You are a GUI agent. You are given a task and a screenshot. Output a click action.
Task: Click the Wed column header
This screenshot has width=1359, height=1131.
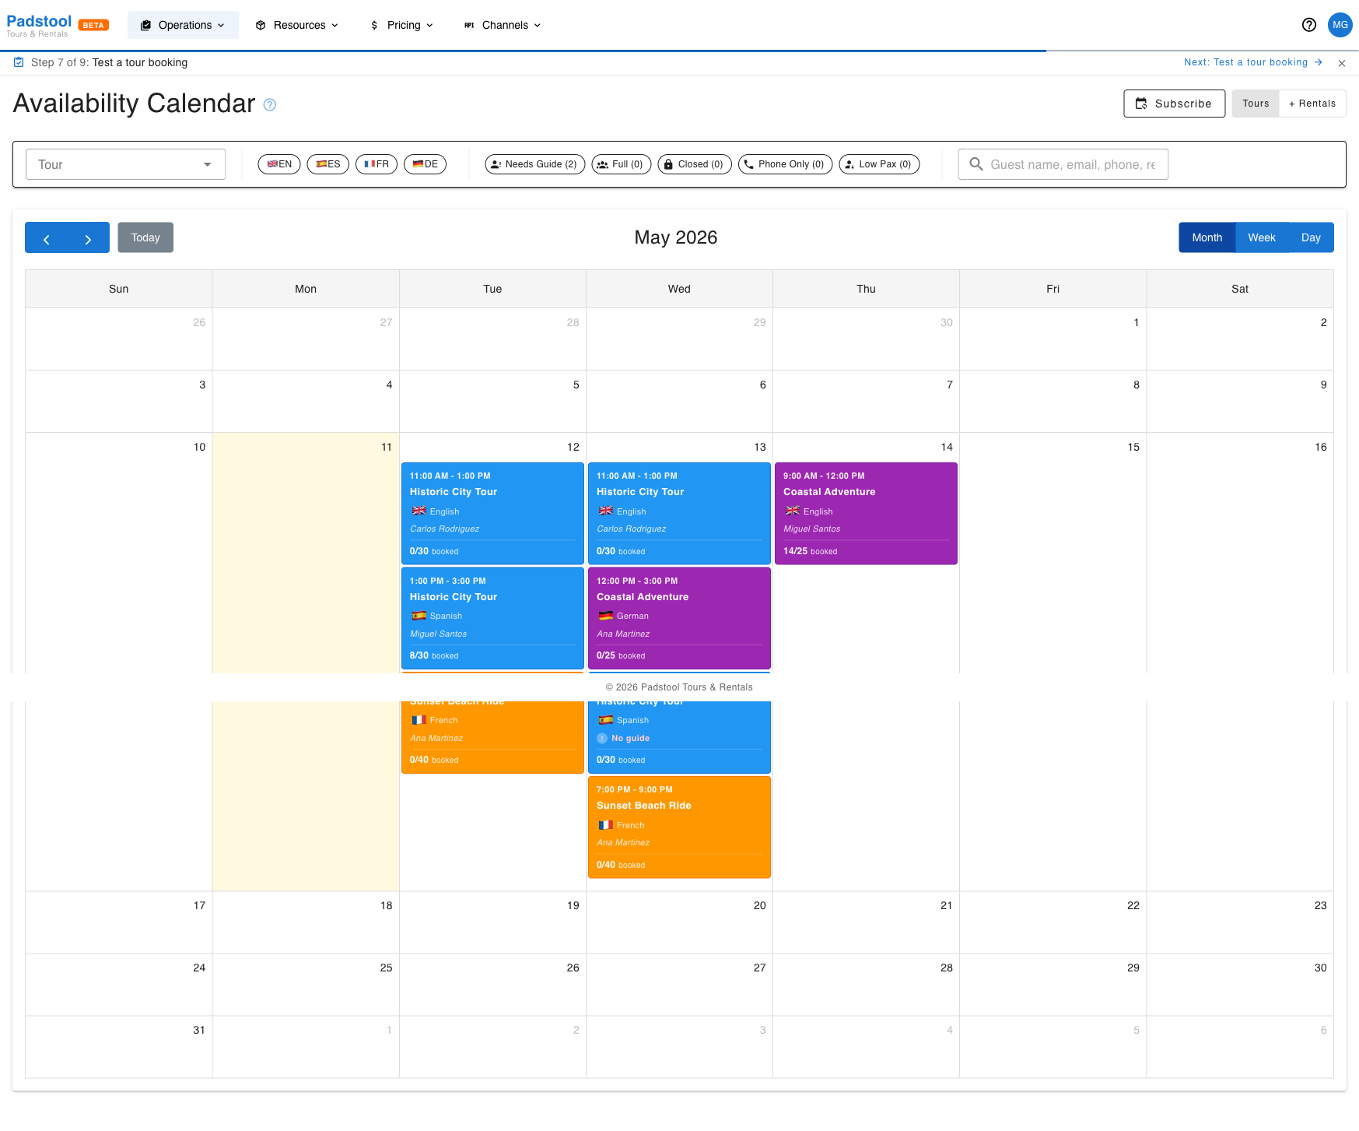679,290
